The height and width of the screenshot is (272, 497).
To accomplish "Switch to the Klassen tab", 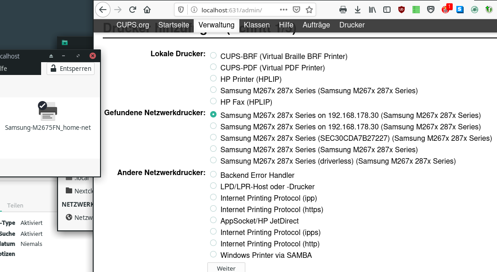I will pos(257,25).
